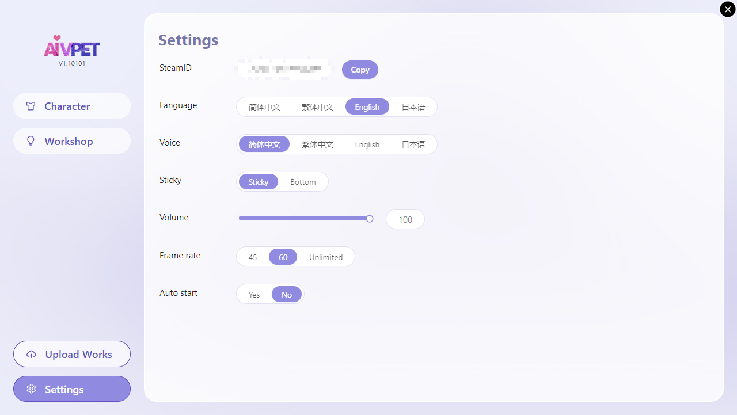Set Language to 繁体中文
737x415 pixels.
pos(317,107)
